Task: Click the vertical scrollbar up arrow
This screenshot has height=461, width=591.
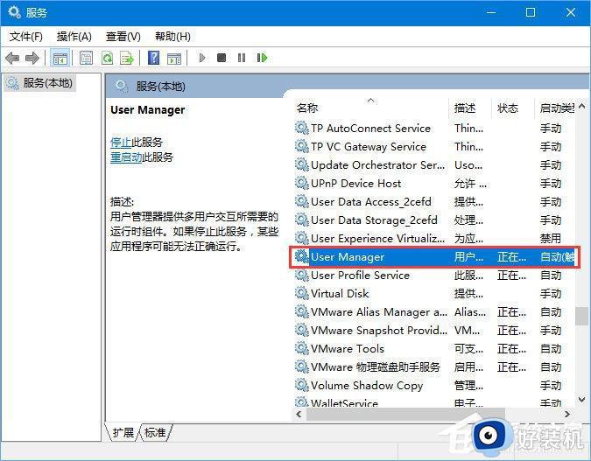Action: click(x=581, y=106)
